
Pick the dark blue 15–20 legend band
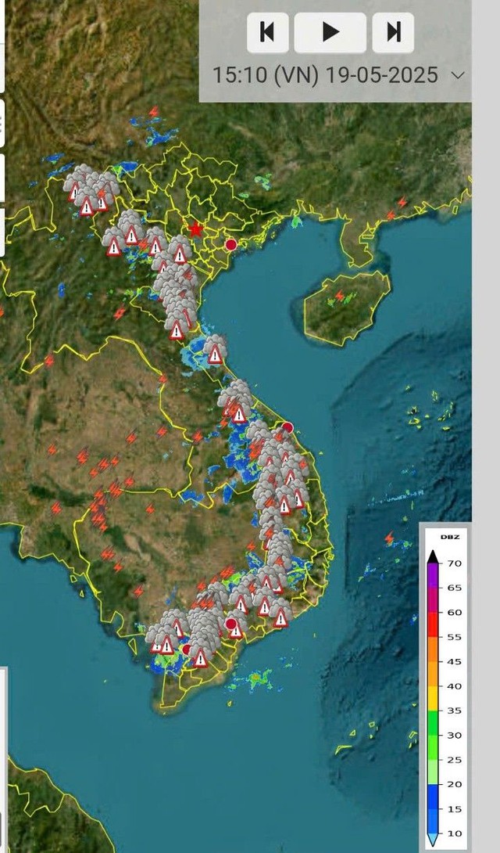coord(433,797)
